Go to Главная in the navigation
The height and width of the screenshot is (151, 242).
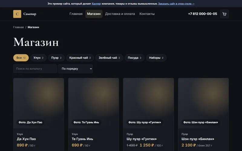pyautogui.click(x=76, y=14)
